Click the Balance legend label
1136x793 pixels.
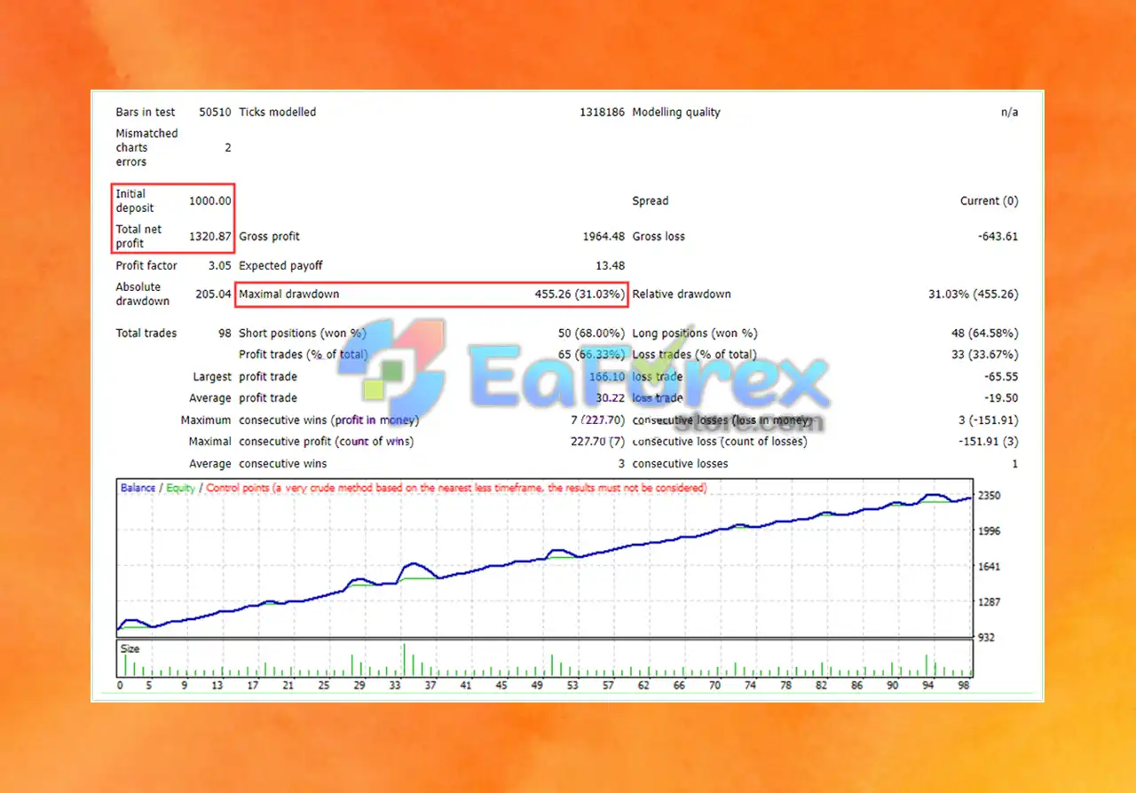138,488
